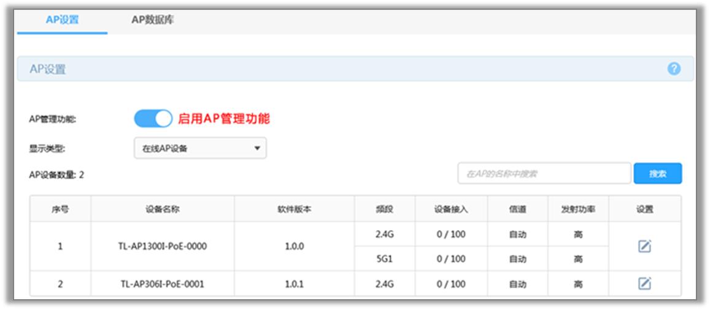Image resolution: width=710 pixels, height=309 pixels.
Task: Click the 5G1 band cell
Action: tap(385, 259)
